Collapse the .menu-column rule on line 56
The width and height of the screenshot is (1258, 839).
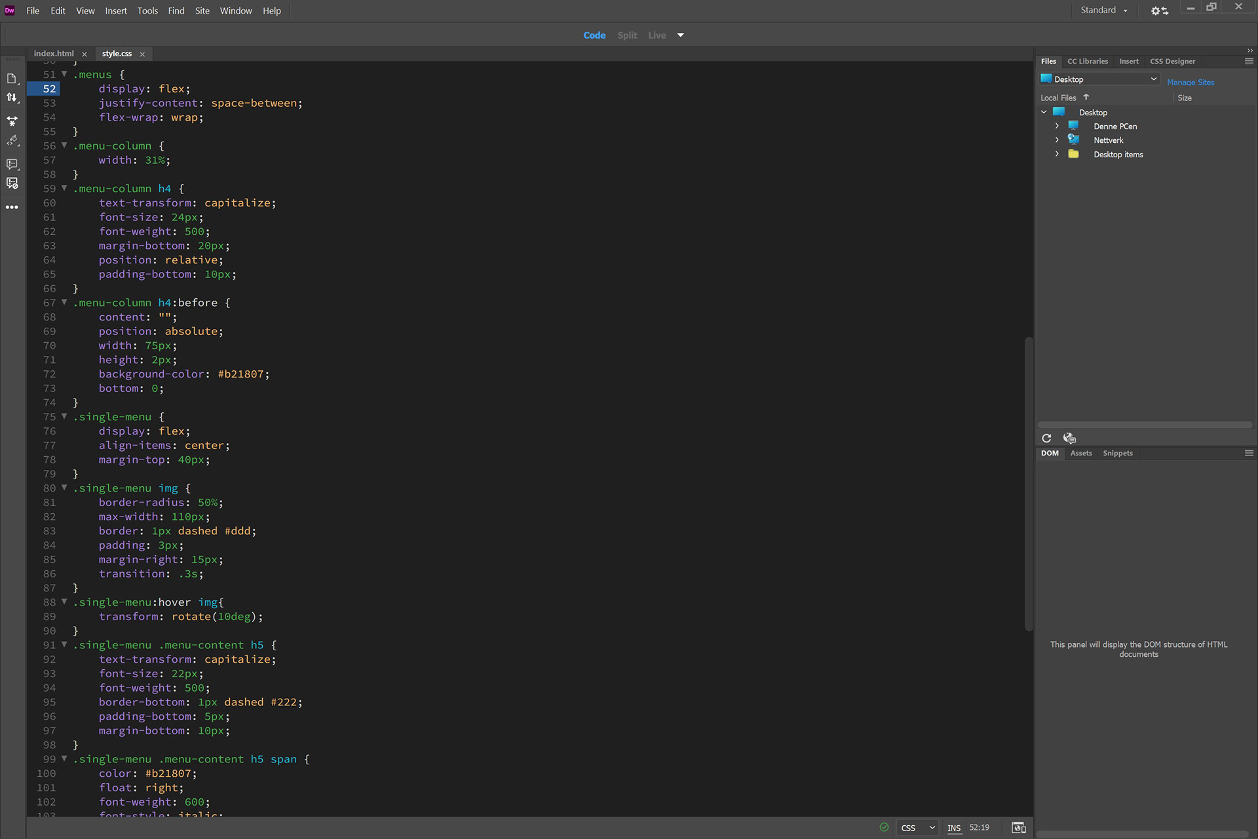pos(64,146)
